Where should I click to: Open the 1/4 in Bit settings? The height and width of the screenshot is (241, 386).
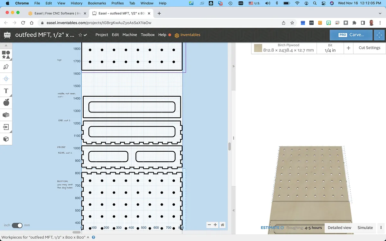click(330, 48)
